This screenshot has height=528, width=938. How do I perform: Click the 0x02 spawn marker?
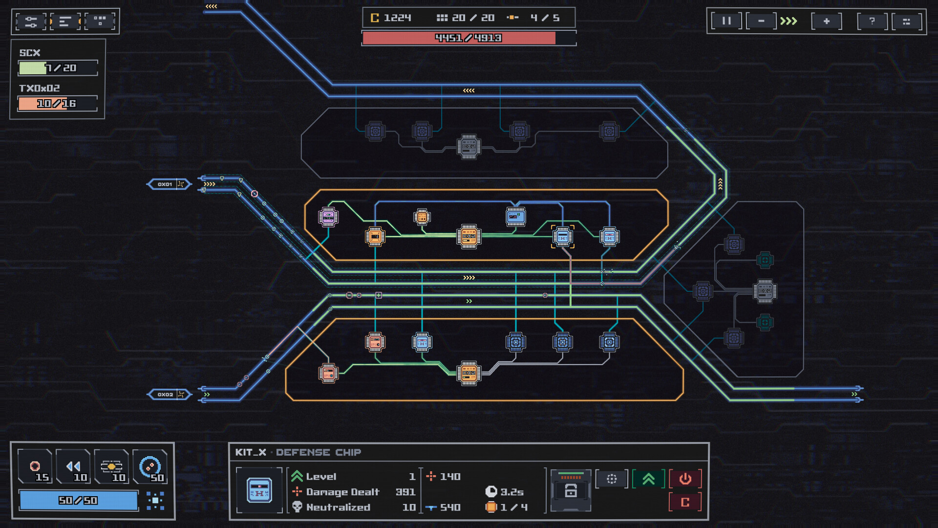click(x=169, y=395)
